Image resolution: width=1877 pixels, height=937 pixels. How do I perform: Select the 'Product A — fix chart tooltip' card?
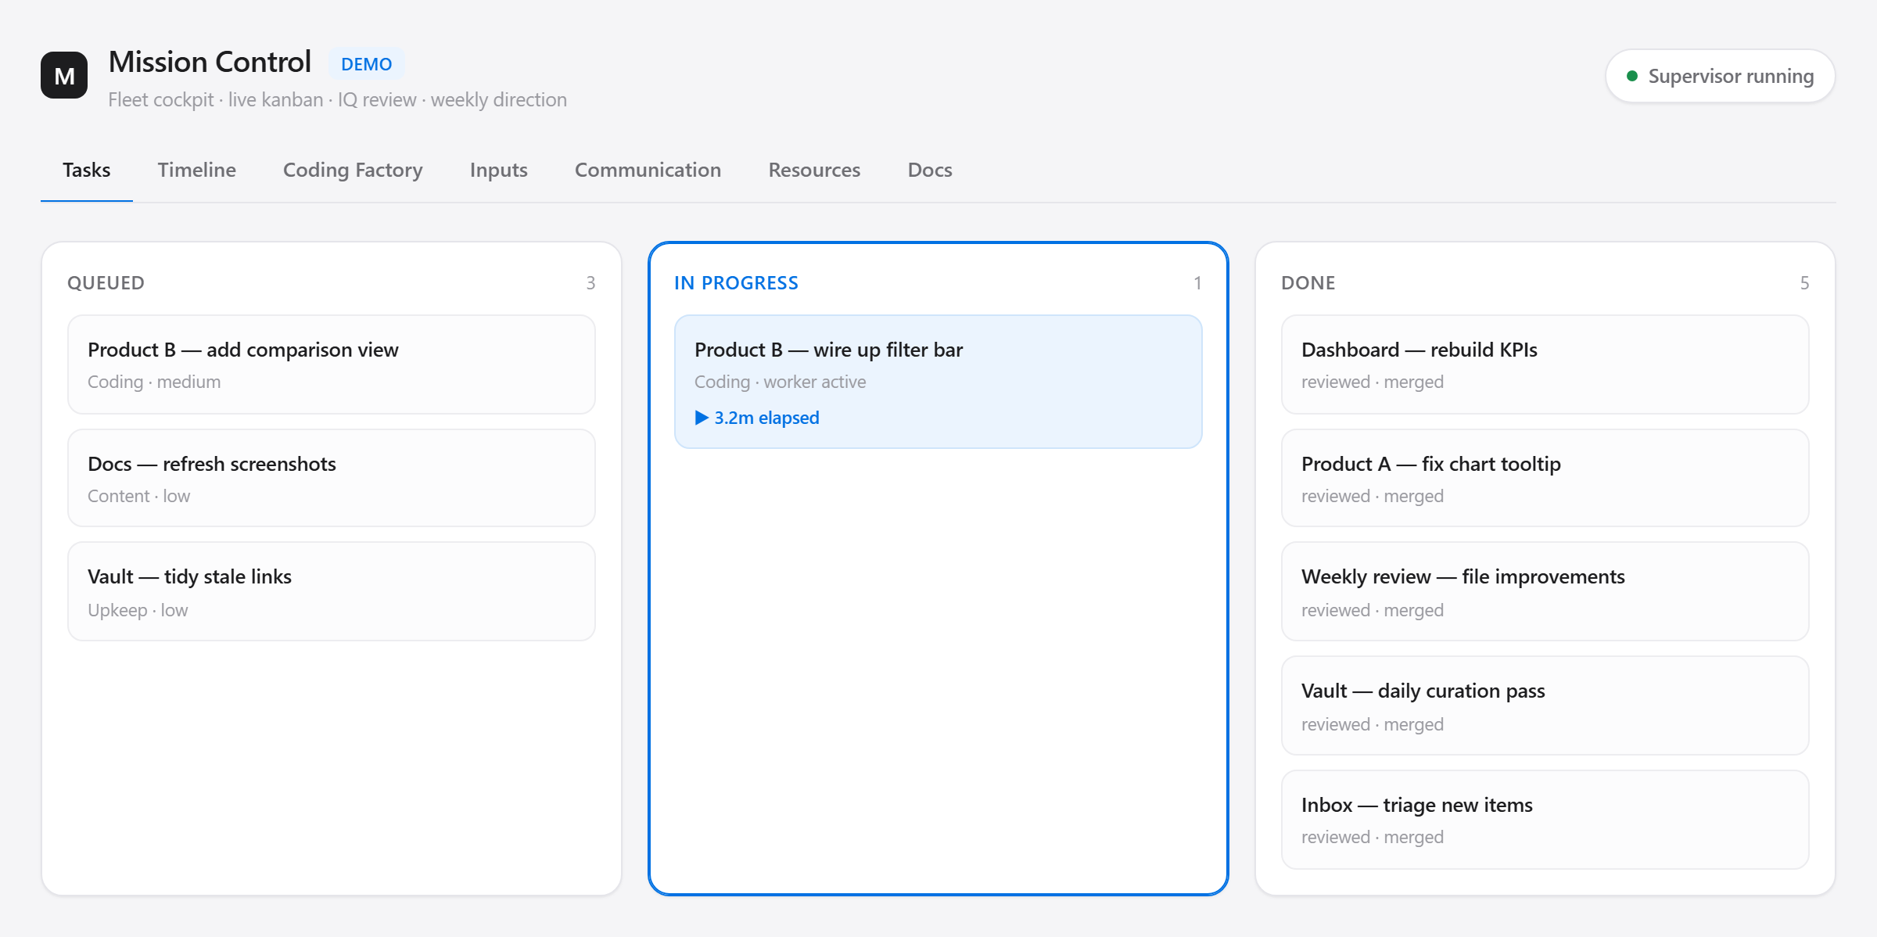[1545, 478]
